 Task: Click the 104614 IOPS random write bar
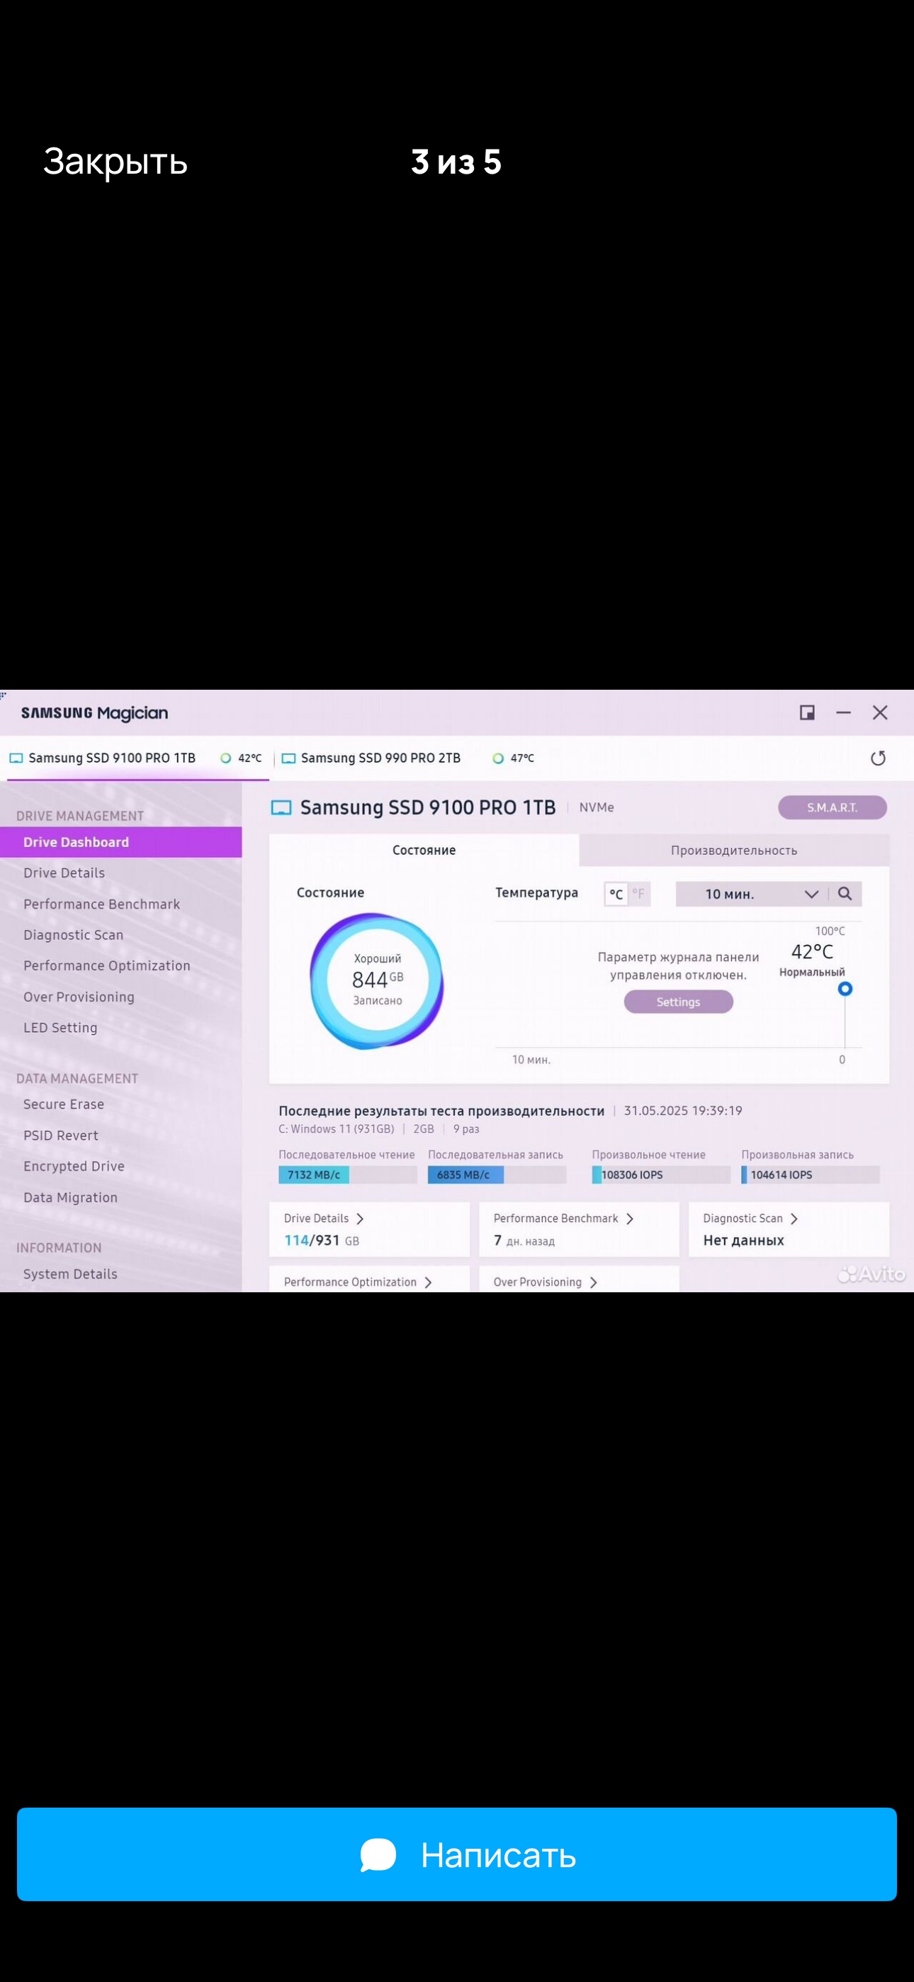pos(810,1175)
